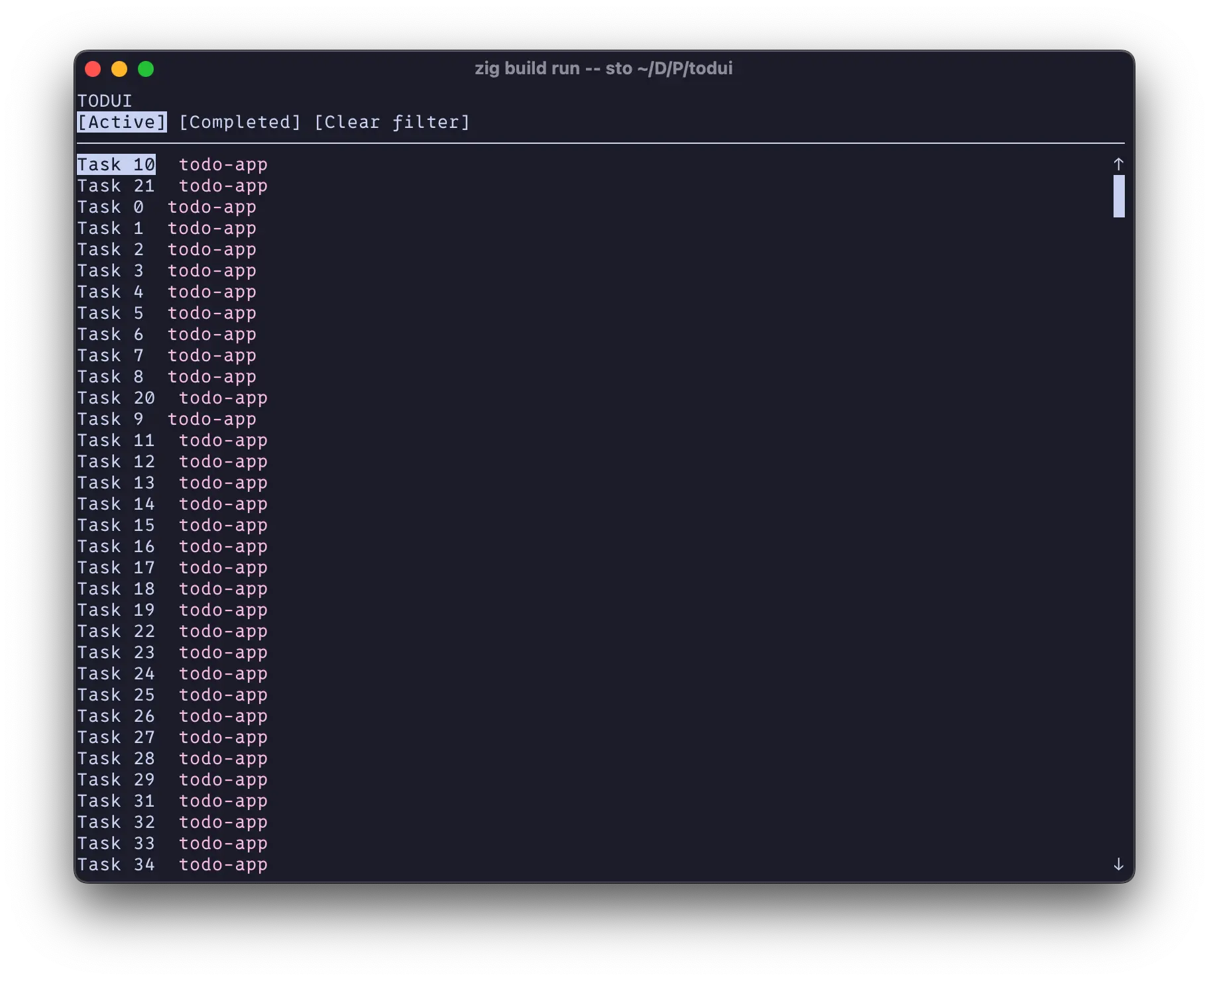Click the up arrow scroll indicator
This screenshot has height=981, width=1209.
tap(1119, 162)
